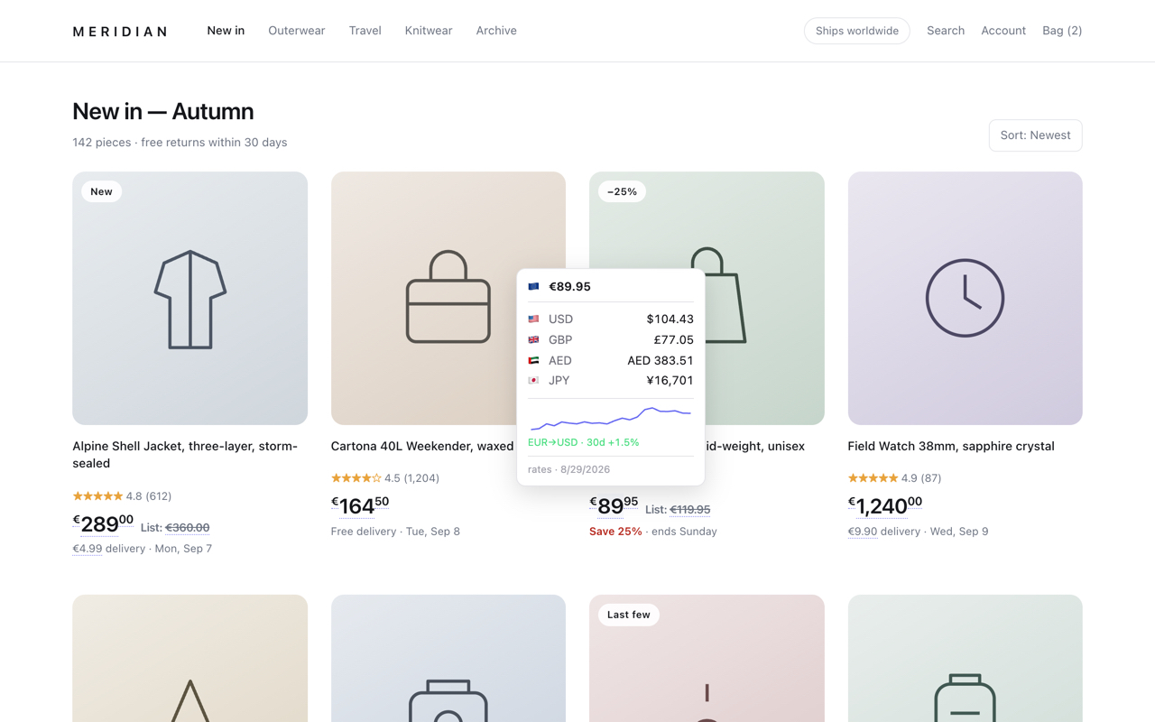Click the €89.95 heading in the popup
The height and width of the screenshot is (722, 1155).
pyautogui.click(x=570, y=287)
